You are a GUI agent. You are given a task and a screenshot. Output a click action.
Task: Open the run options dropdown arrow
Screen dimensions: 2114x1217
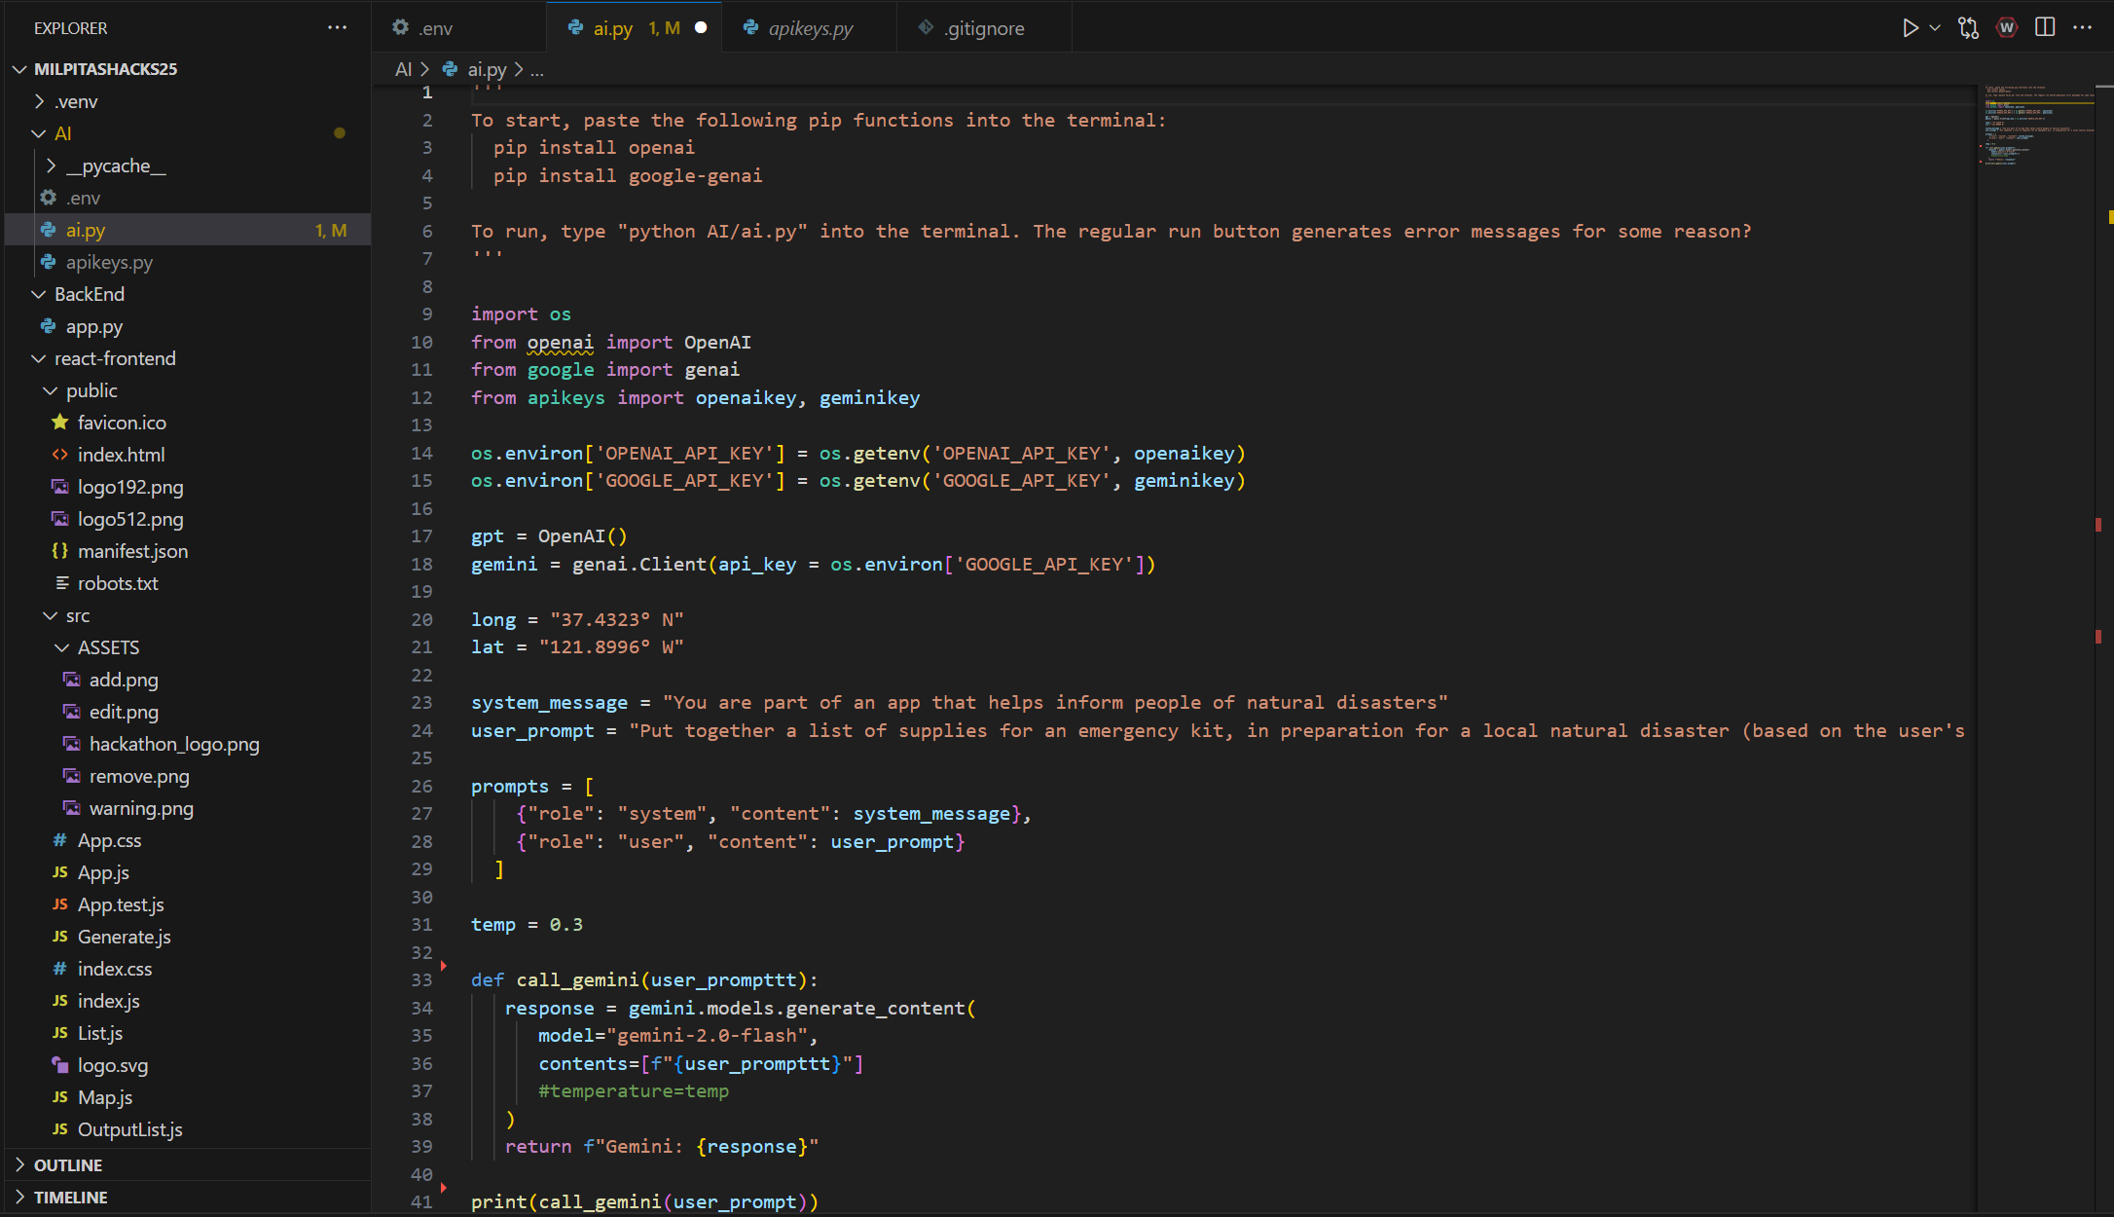[x=1935, y=28]
